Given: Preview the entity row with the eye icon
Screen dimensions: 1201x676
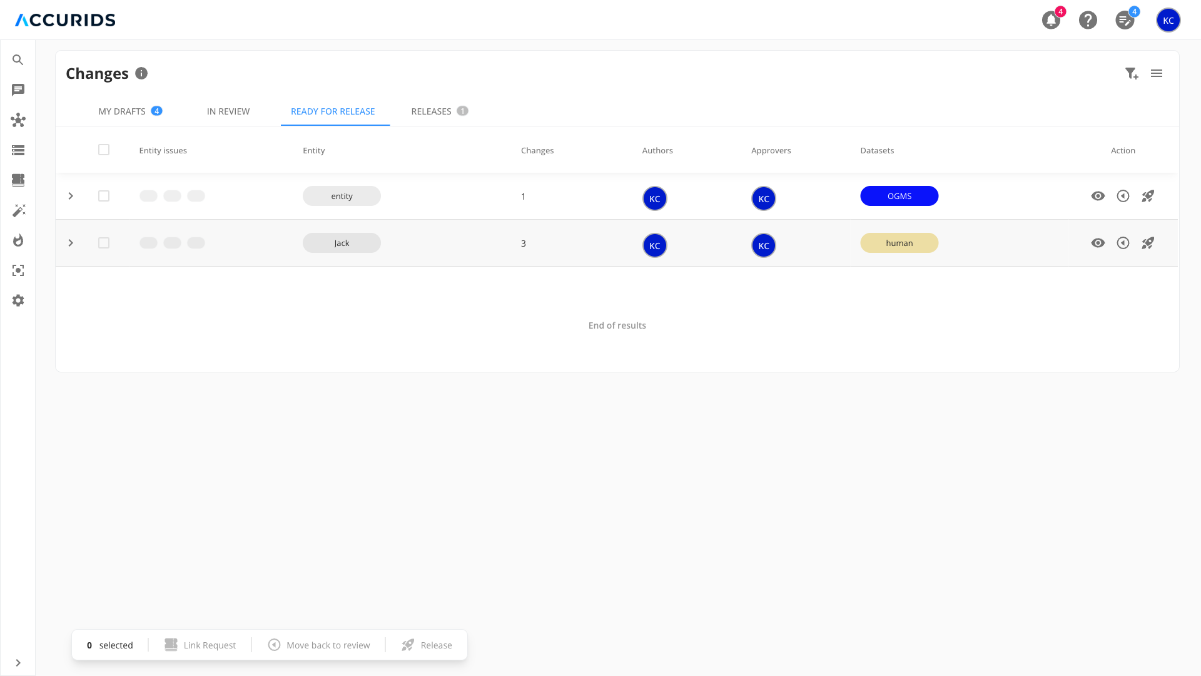Looking at the screenshot, I should 1098,196.
